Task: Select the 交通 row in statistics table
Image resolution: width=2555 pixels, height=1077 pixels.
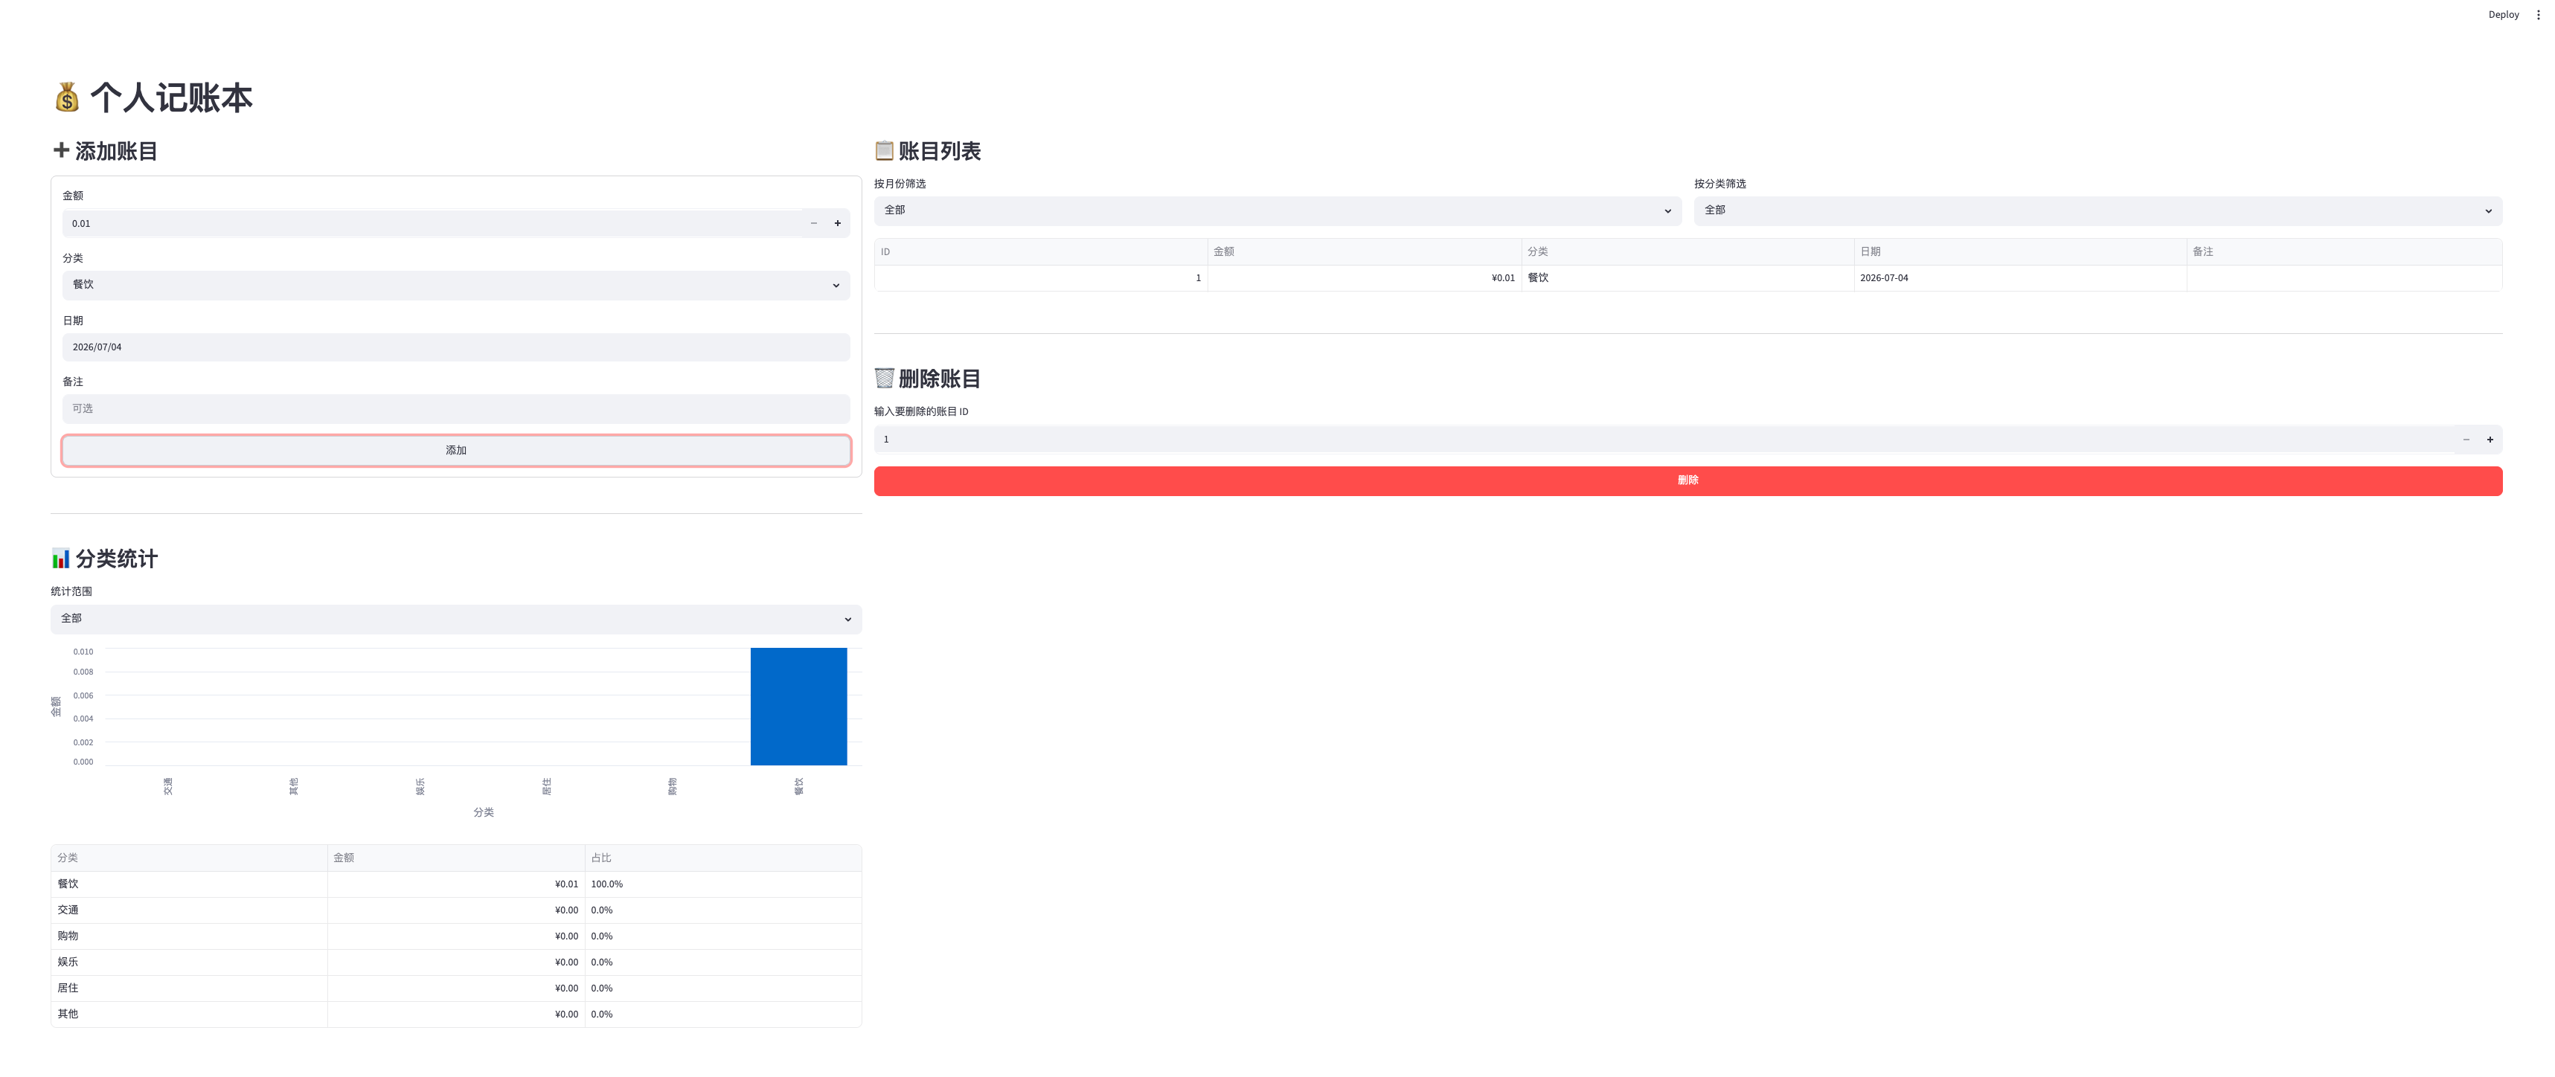Action: tap(456, 910)
